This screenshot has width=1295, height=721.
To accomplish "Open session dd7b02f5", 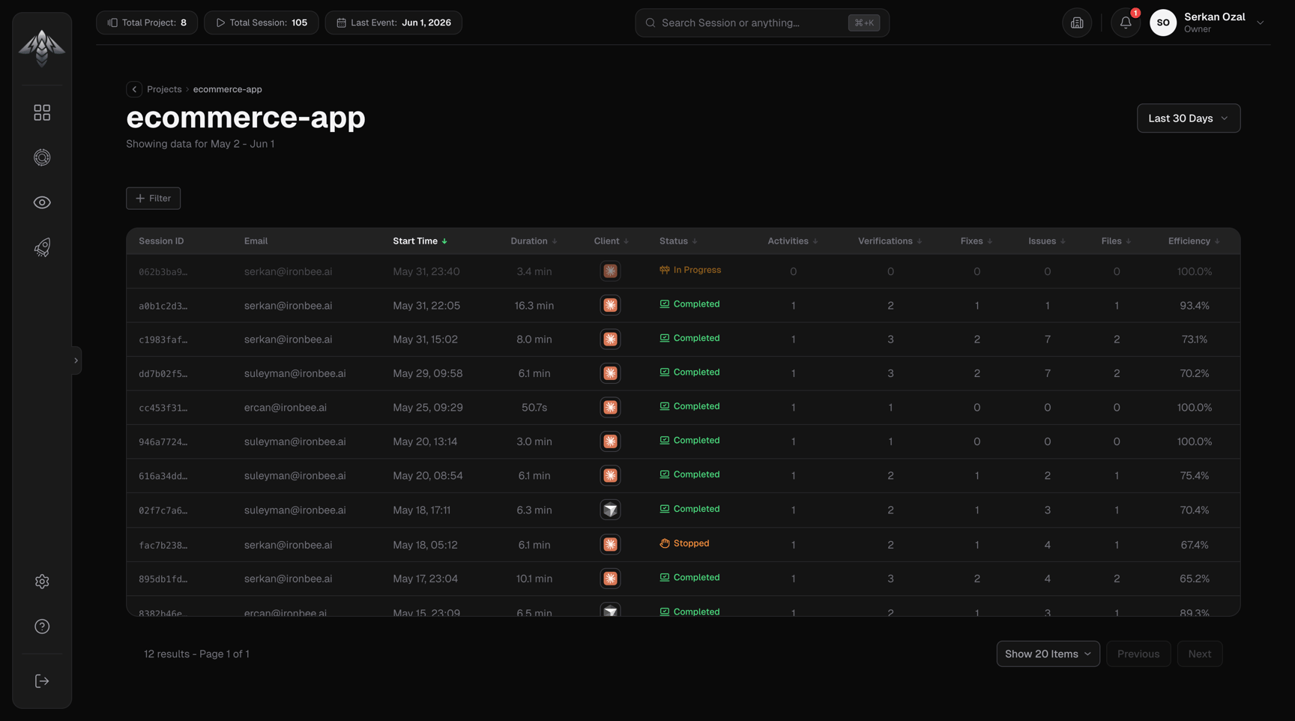I will click(163, 374).
